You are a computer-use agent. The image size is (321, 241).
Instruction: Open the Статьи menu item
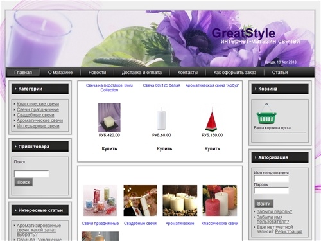[x=280, y=73]
